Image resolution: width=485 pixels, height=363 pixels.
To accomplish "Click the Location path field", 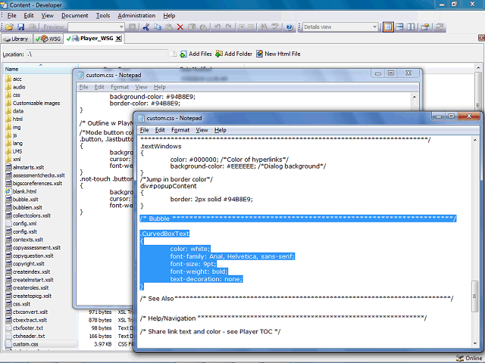I will point(96,54).
